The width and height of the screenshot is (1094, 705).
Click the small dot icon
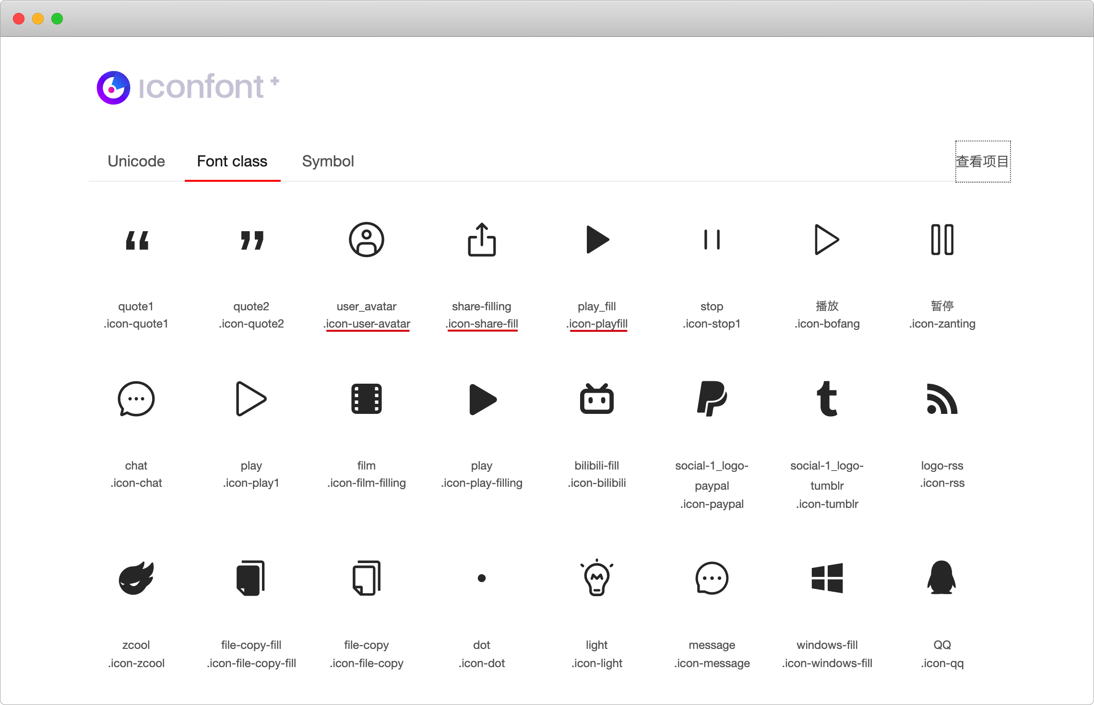482,578
